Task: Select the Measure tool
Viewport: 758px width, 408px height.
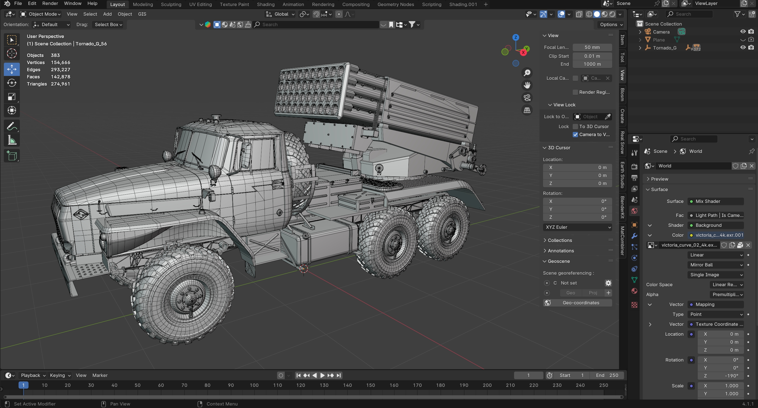Action: [12, 140]
